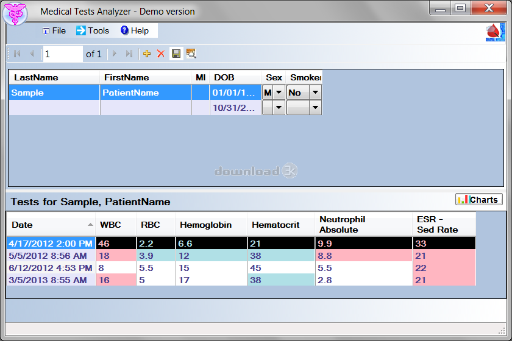Go to last record navigation arrow
512x341 pixels.
129,54
